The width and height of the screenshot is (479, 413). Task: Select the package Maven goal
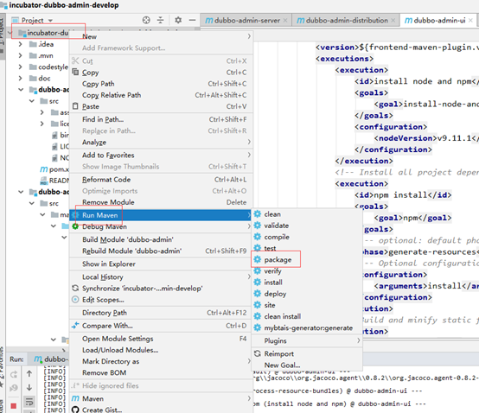coord(278,260)
